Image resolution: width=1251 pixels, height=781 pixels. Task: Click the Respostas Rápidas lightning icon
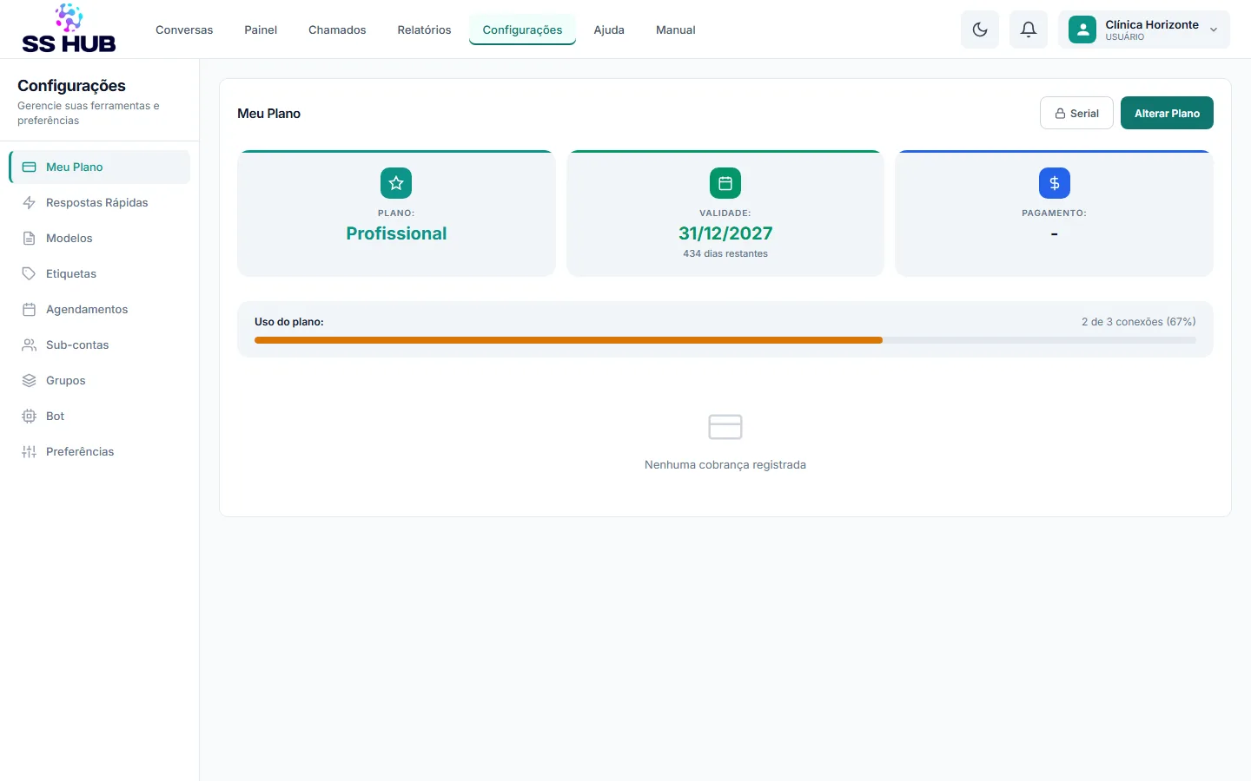(x=29, y=202)
